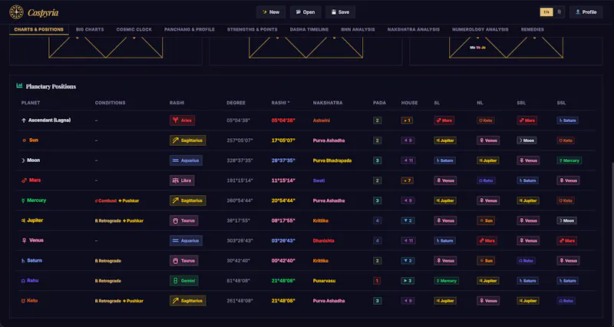The height and width of the screenshot is (327, 614).
Task: Switch to the alternate language beside EN
Action: pos(559,12)
